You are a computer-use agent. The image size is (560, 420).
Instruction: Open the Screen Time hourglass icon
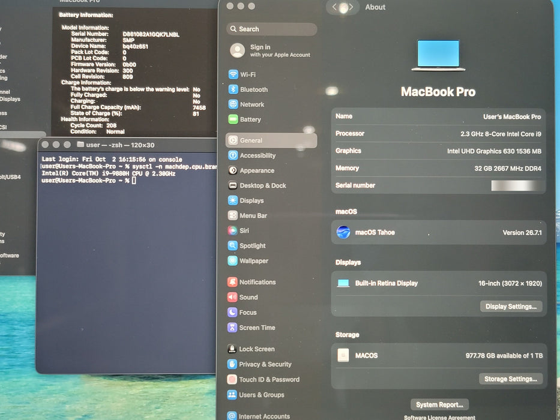pyautogui.click(x=232, y=327)
